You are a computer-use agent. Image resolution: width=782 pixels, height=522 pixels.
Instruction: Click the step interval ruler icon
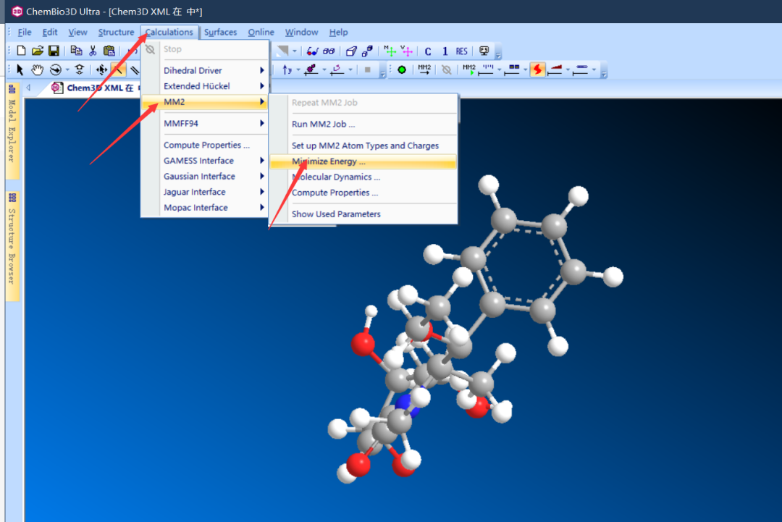click(x=487, y=70)
